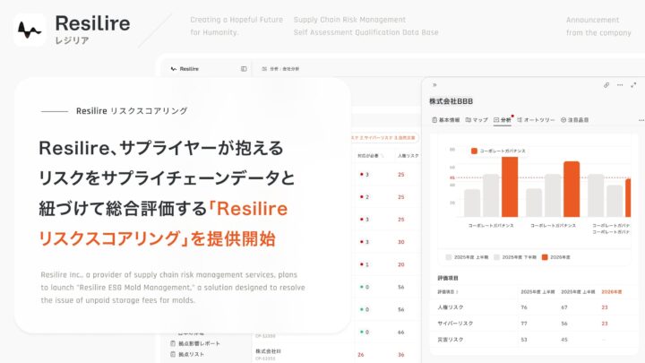Switch to the マップ tab
The image size is (645, 363).
pyautogui.click(x=477, y=120)
